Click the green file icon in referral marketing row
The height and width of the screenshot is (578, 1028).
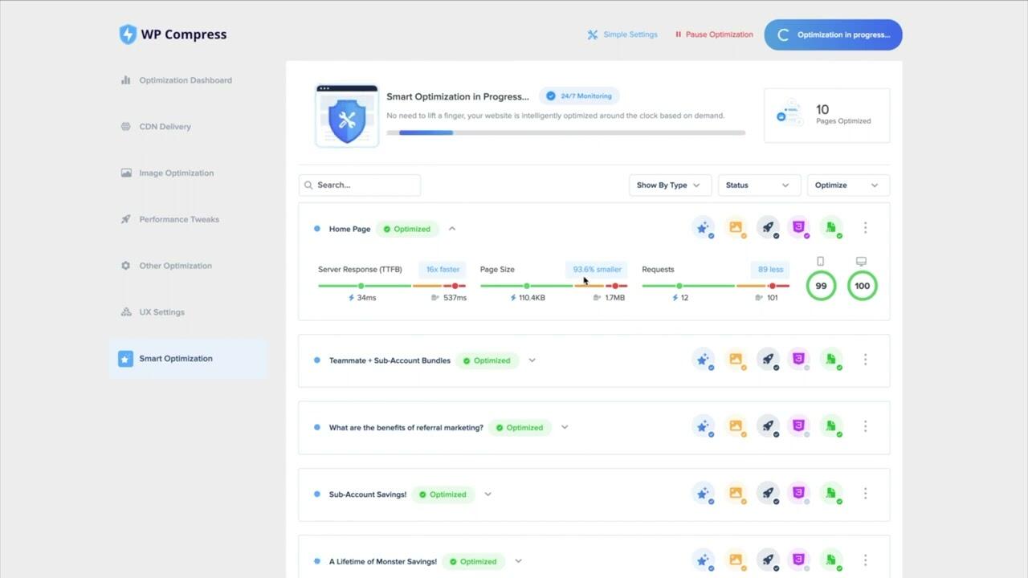click(831, 426)
